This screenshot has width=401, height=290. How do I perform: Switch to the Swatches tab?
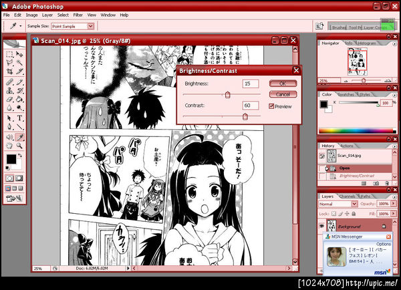pos(346,94)
